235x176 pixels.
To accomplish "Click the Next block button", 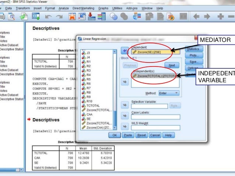I will click(x=172, y=65).
